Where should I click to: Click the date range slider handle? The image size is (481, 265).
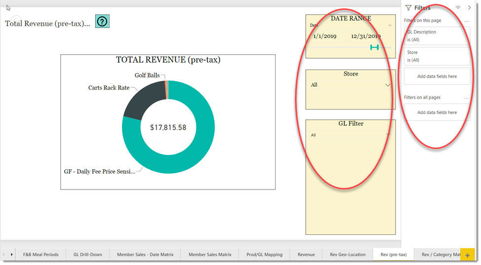pos(374,47)
